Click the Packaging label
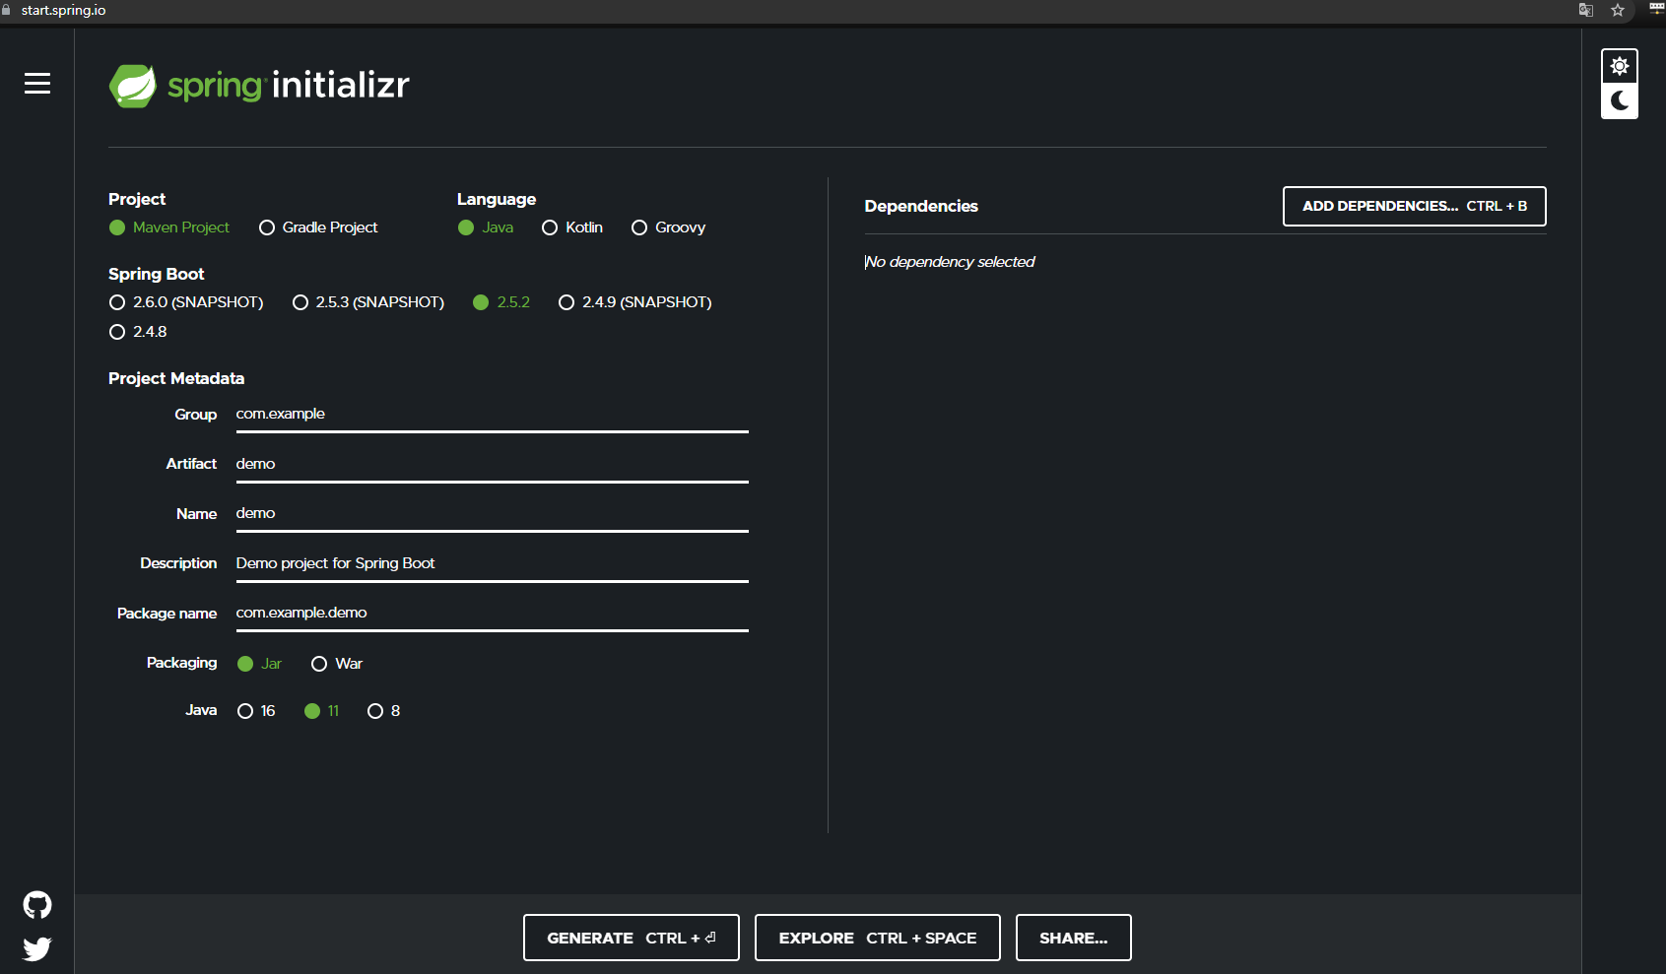This screenshot has width=1666, height=974. tap(181, 663)
